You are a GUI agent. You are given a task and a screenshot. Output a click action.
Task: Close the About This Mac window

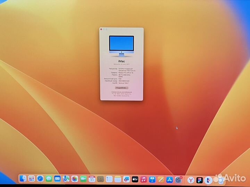click(x=101, y=29)
